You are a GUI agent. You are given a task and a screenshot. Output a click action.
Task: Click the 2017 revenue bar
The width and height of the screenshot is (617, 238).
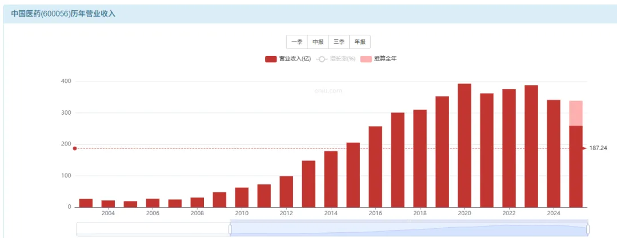click(398, 160)
